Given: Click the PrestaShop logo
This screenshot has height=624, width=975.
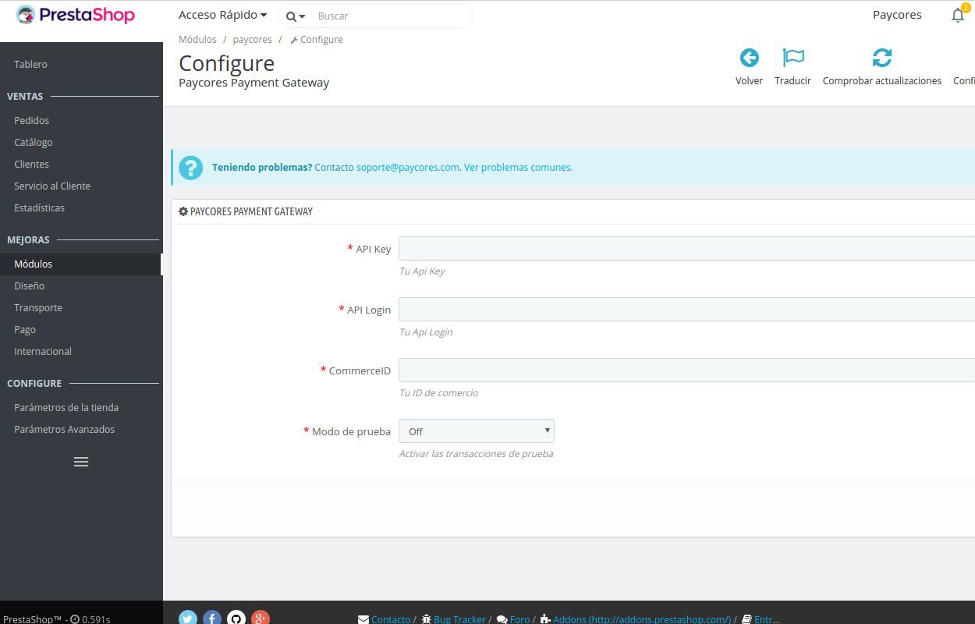Looking at the screenshot, I should [75, 15].
